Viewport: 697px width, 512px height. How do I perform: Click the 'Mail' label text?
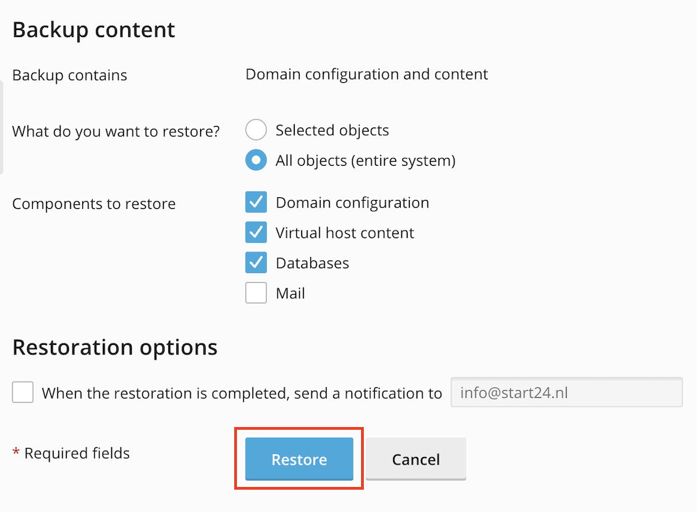(290, 293)
